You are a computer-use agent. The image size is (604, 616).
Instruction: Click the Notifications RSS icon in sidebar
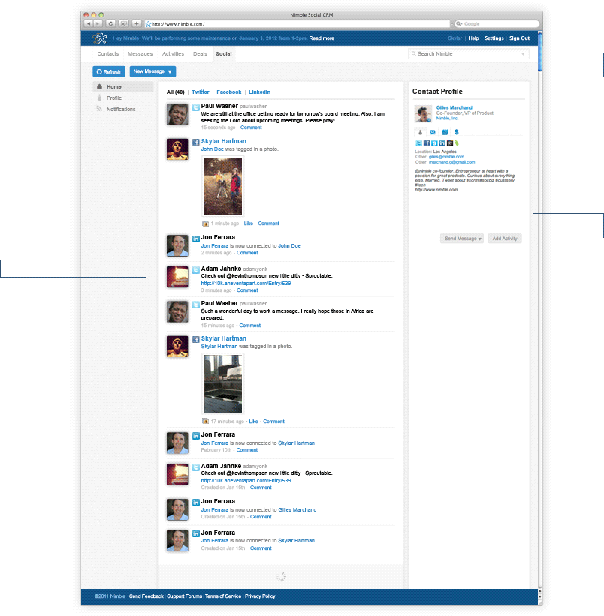(x=99, y=109)
